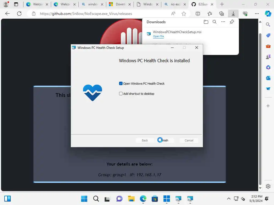
Task: Click the Downloads toolbar button
Action: click(233, 14)
